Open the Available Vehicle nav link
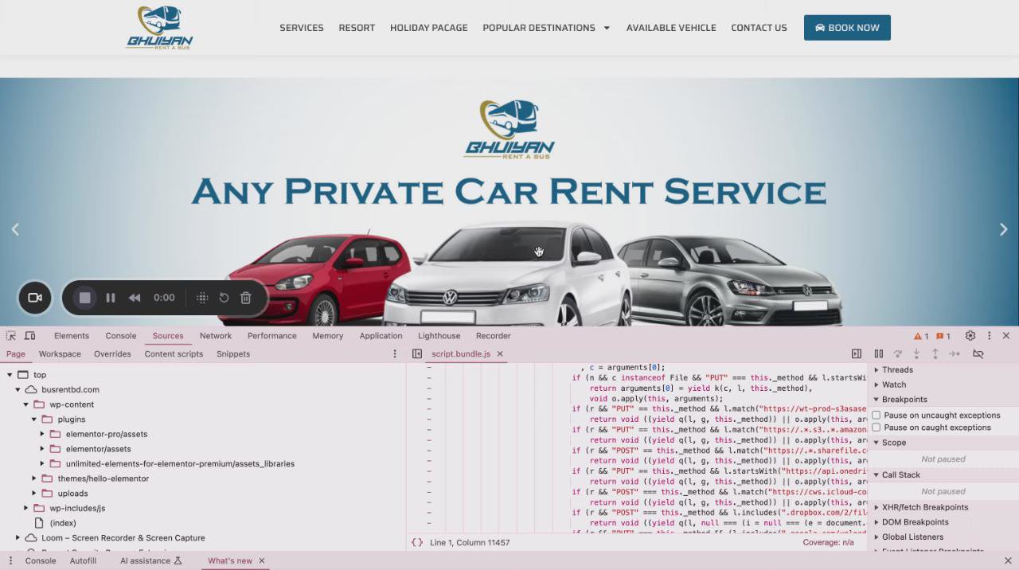The height and width of the screenshot is (570, 1019). tap(671, 28)
